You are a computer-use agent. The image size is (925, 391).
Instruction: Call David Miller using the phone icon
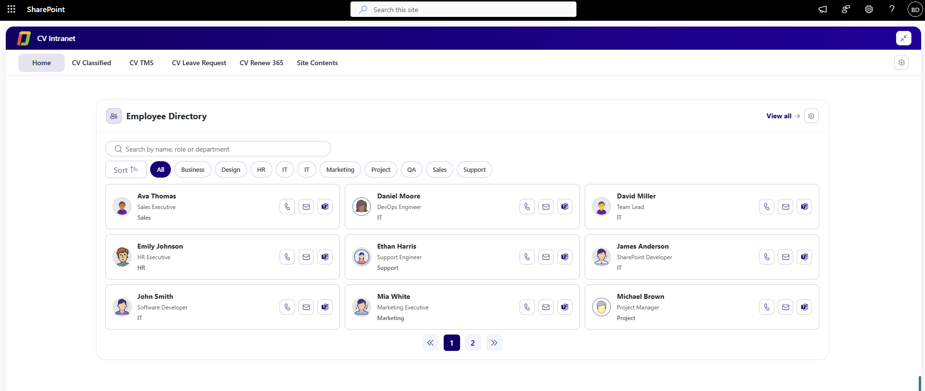(767, 207)
